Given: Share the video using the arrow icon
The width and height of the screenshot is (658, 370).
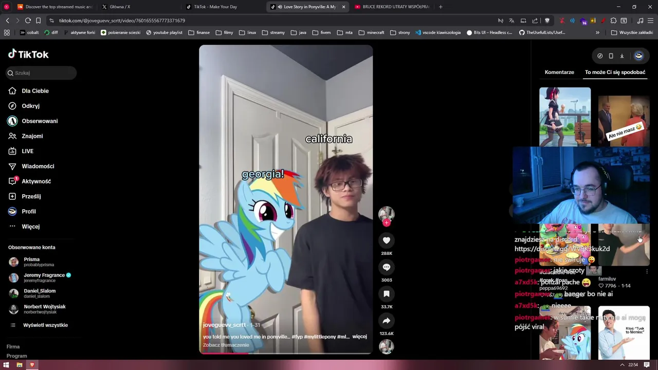Looking at the screenshot, I should 387,320.
